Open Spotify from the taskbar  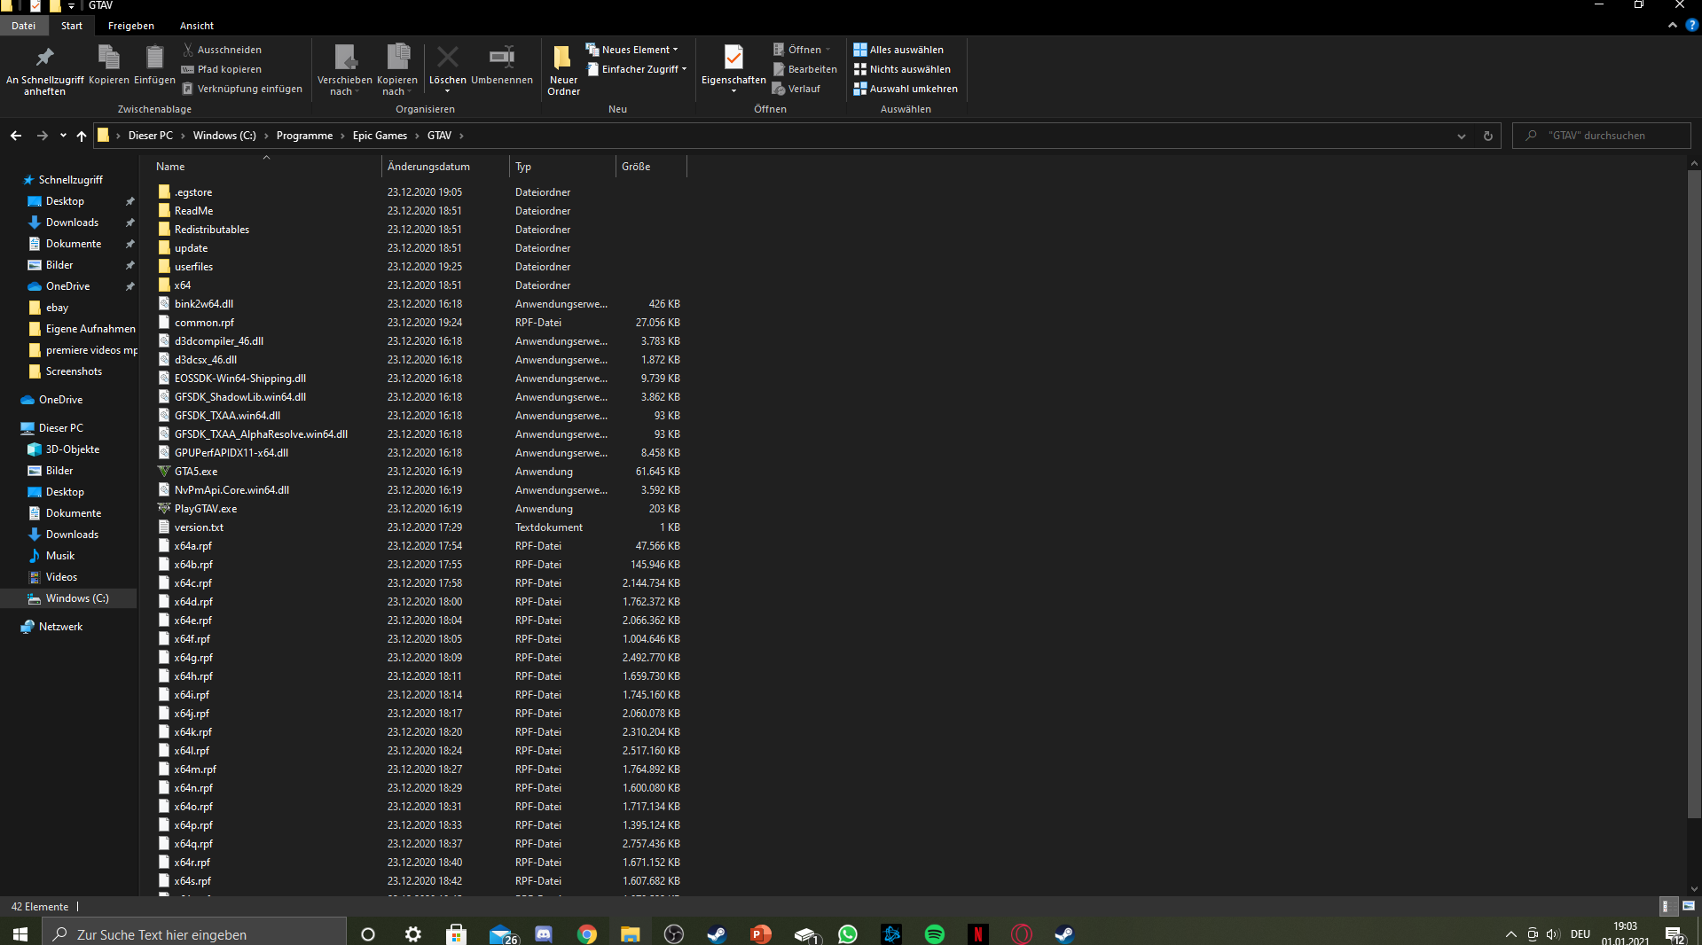[x=934, y=934]
